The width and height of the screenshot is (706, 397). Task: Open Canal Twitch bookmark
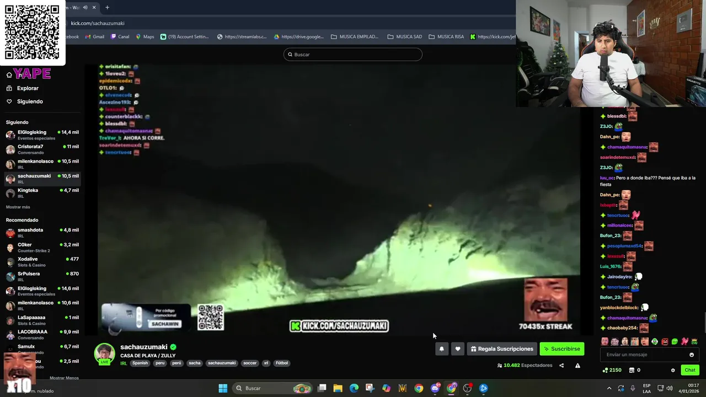tap(120, 37)
